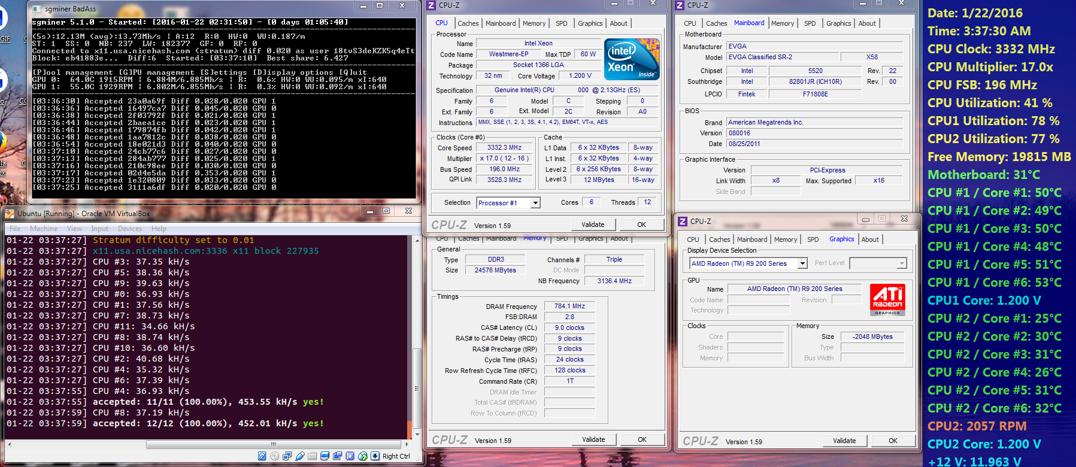This screenshot has height=467, width=1076.
Task: Click the ATI Radeon Graphics logo
Action: (887, 300)
